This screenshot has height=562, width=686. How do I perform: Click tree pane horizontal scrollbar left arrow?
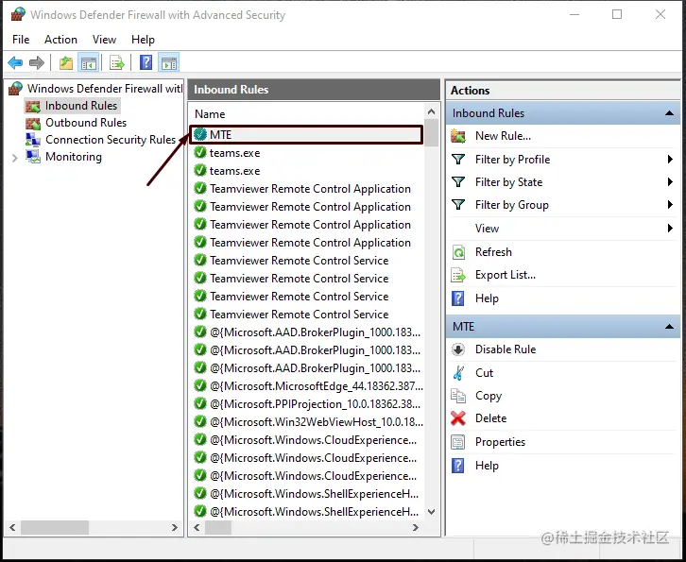(x=12, y=527)
